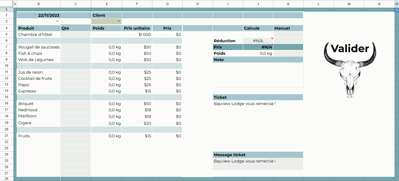Screen dimensions: 399x181
Task: Select row 5 header
Action: coord(6,34)
